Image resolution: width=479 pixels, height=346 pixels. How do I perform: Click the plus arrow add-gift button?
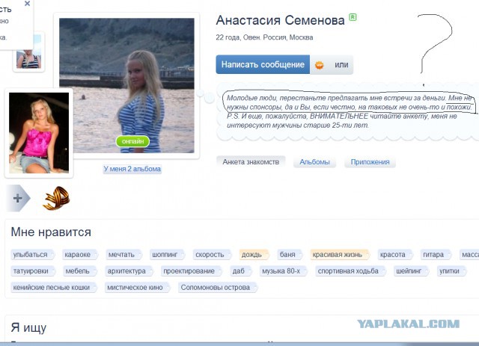point(18,198)
